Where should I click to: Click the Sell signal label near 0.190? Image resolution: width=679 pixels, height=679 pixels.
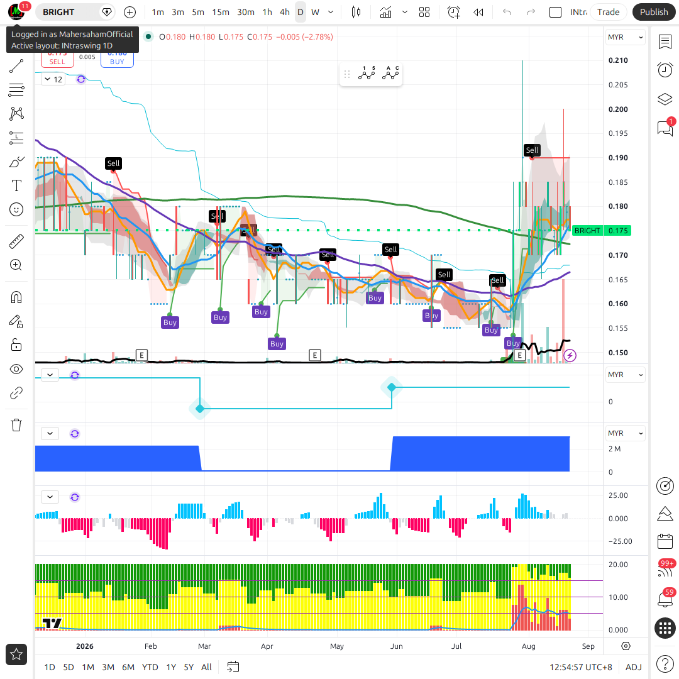(532, 150)
